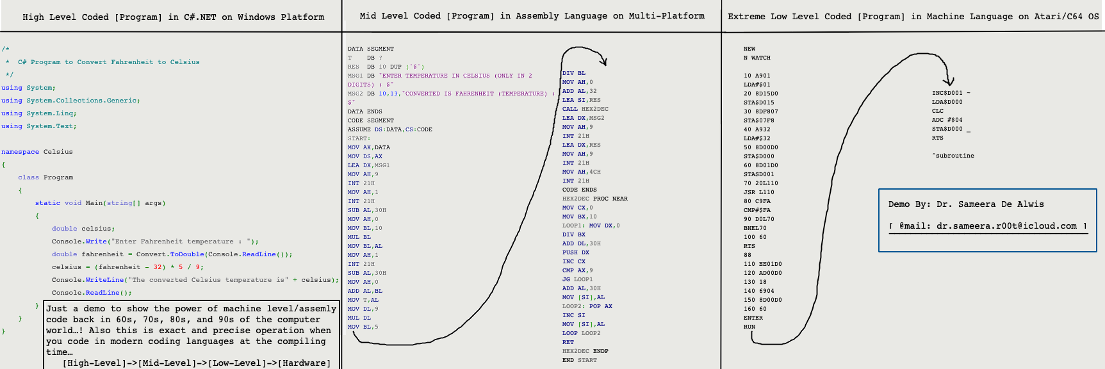Screen dimensions: 1105x369
Task: Click the '^subroutine' annotation text
Action: [953, 156]
